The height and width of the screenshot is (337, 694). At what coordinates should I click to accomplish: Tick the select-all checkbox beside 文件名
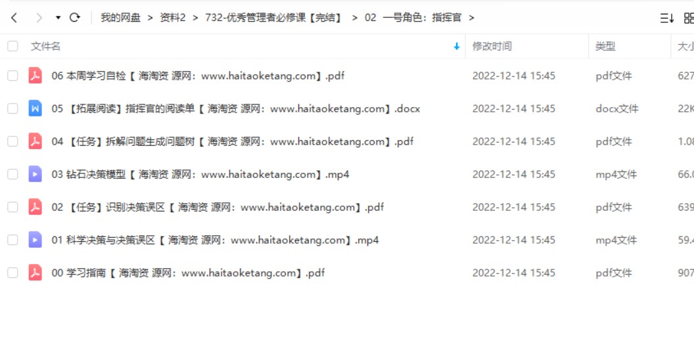coord(13,46)
